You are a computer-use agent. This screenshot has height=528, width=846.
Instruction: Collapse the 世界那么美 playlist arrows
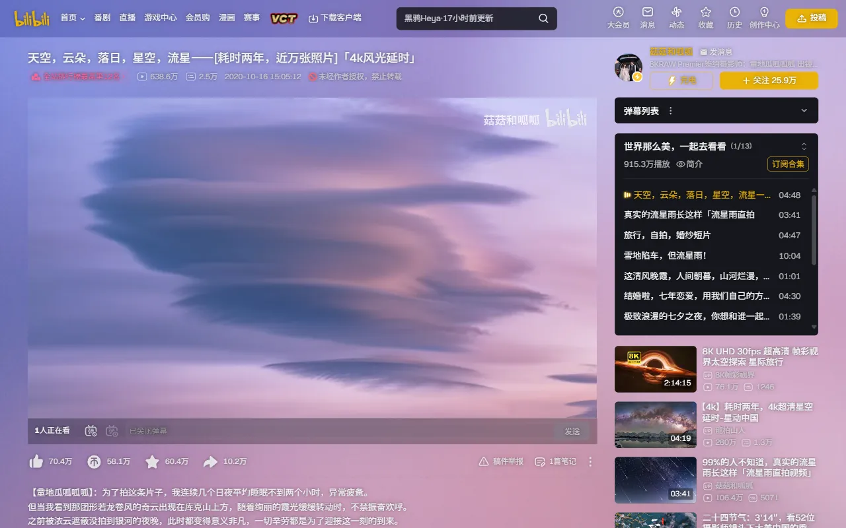click(804, 147)
